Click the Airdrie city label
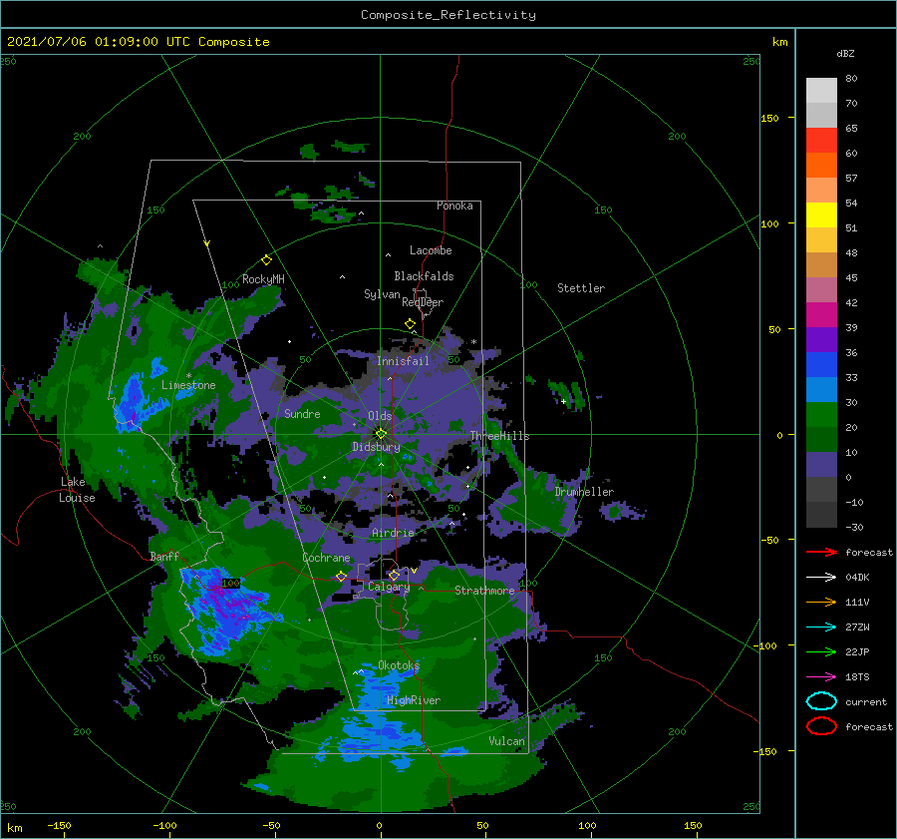 pos(393,533)
